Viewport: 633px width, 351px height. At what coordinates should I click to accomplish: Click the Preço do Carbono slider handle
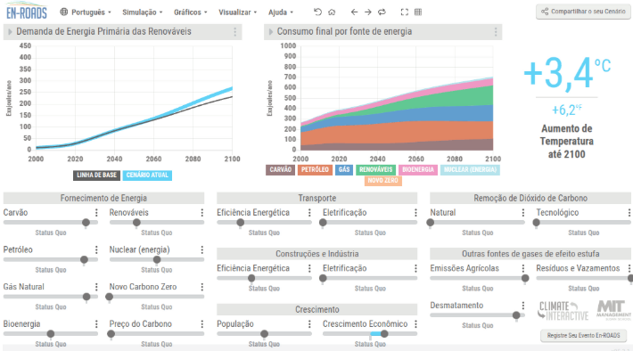tap(111, 334)
